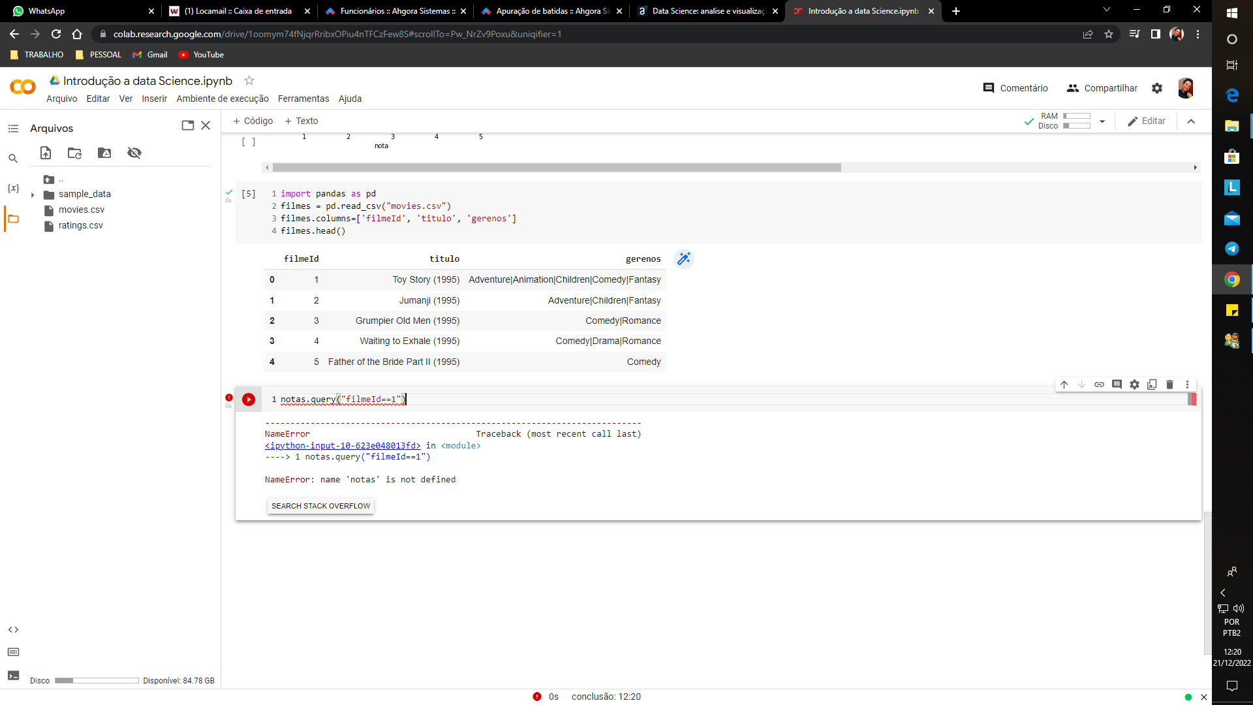The image size is (1253, 705).
Task: Open the Ambiente de execução menu
Action: [x=222, y=98]
